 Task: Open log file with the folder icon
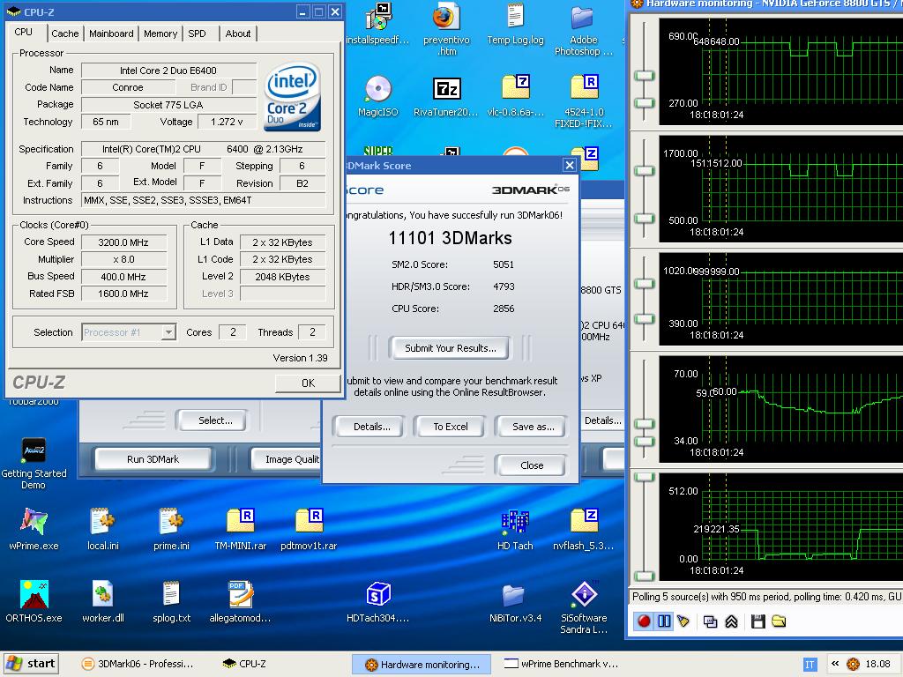(779, 621)
